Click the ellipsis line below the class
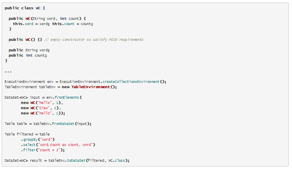This screenshot has height=169, width=292. click(x=8, y=71)
